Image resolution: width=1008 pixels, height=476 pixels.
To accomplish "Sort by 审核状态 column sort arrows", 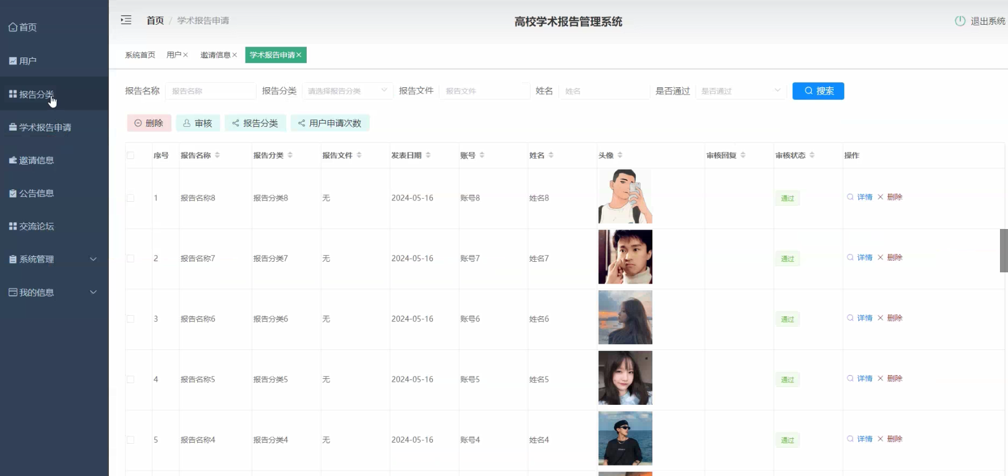I will 812,155.
